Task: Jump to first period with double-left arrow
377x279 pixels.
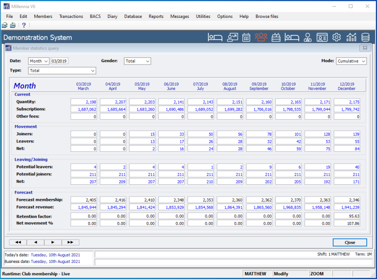Action: click(18, 242)
